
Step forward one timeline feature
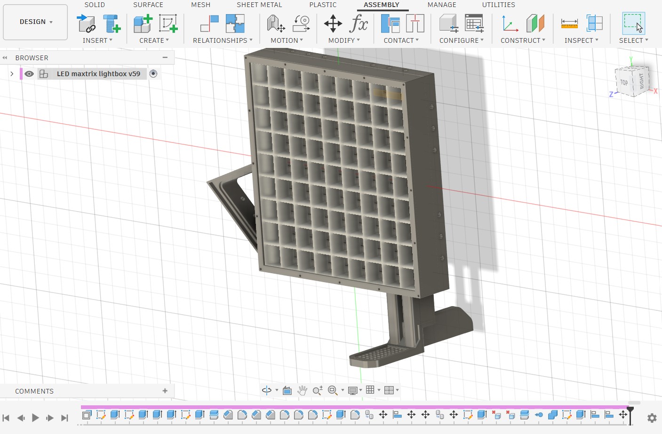[50, 418]
